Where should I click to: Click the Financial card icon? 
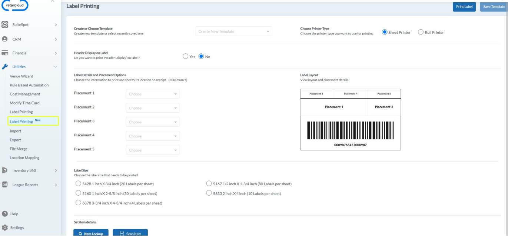point(5,53)
